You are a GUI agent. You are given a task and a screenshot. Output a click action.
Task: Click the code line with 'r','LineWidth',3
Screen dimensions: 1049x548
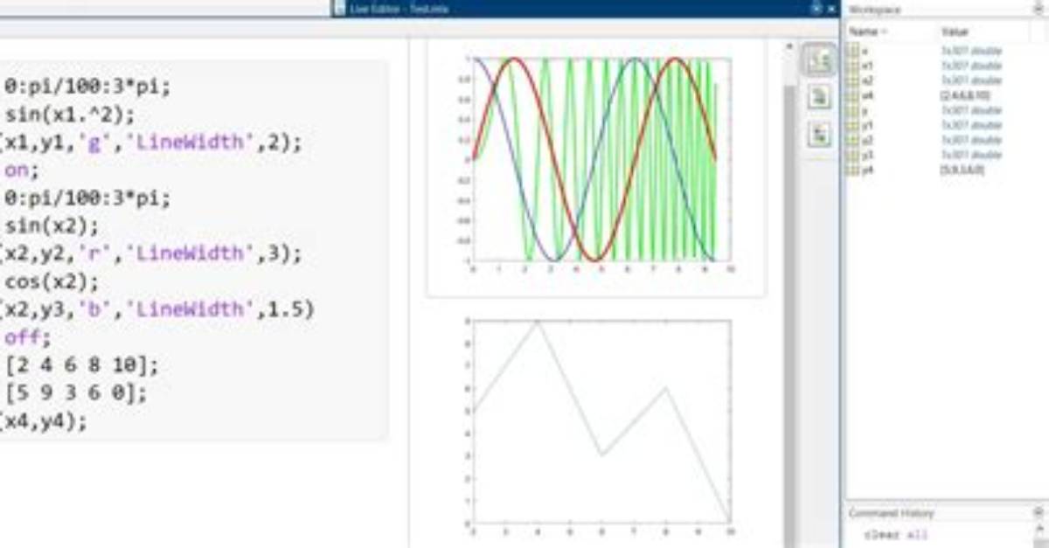151,253
